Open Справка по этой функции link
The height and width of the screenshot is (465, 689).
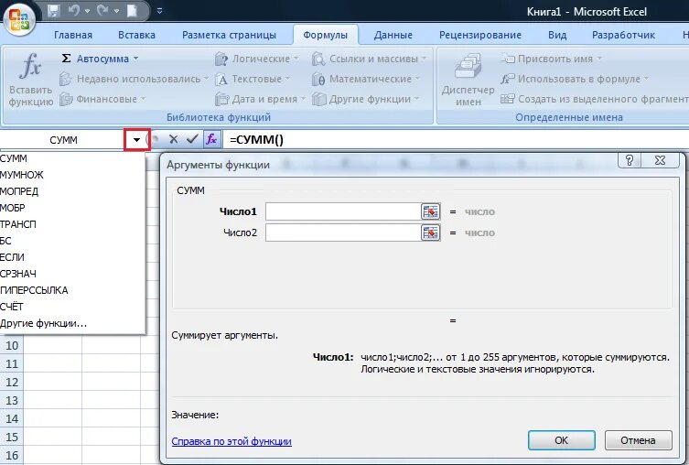pos(231,441)
